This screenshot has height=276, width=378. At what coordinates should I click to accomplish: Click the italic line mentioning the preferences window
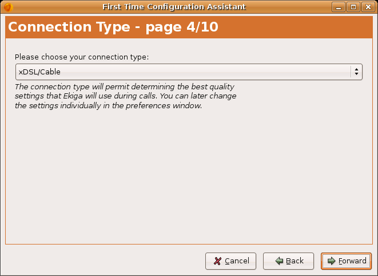(108, 105)
